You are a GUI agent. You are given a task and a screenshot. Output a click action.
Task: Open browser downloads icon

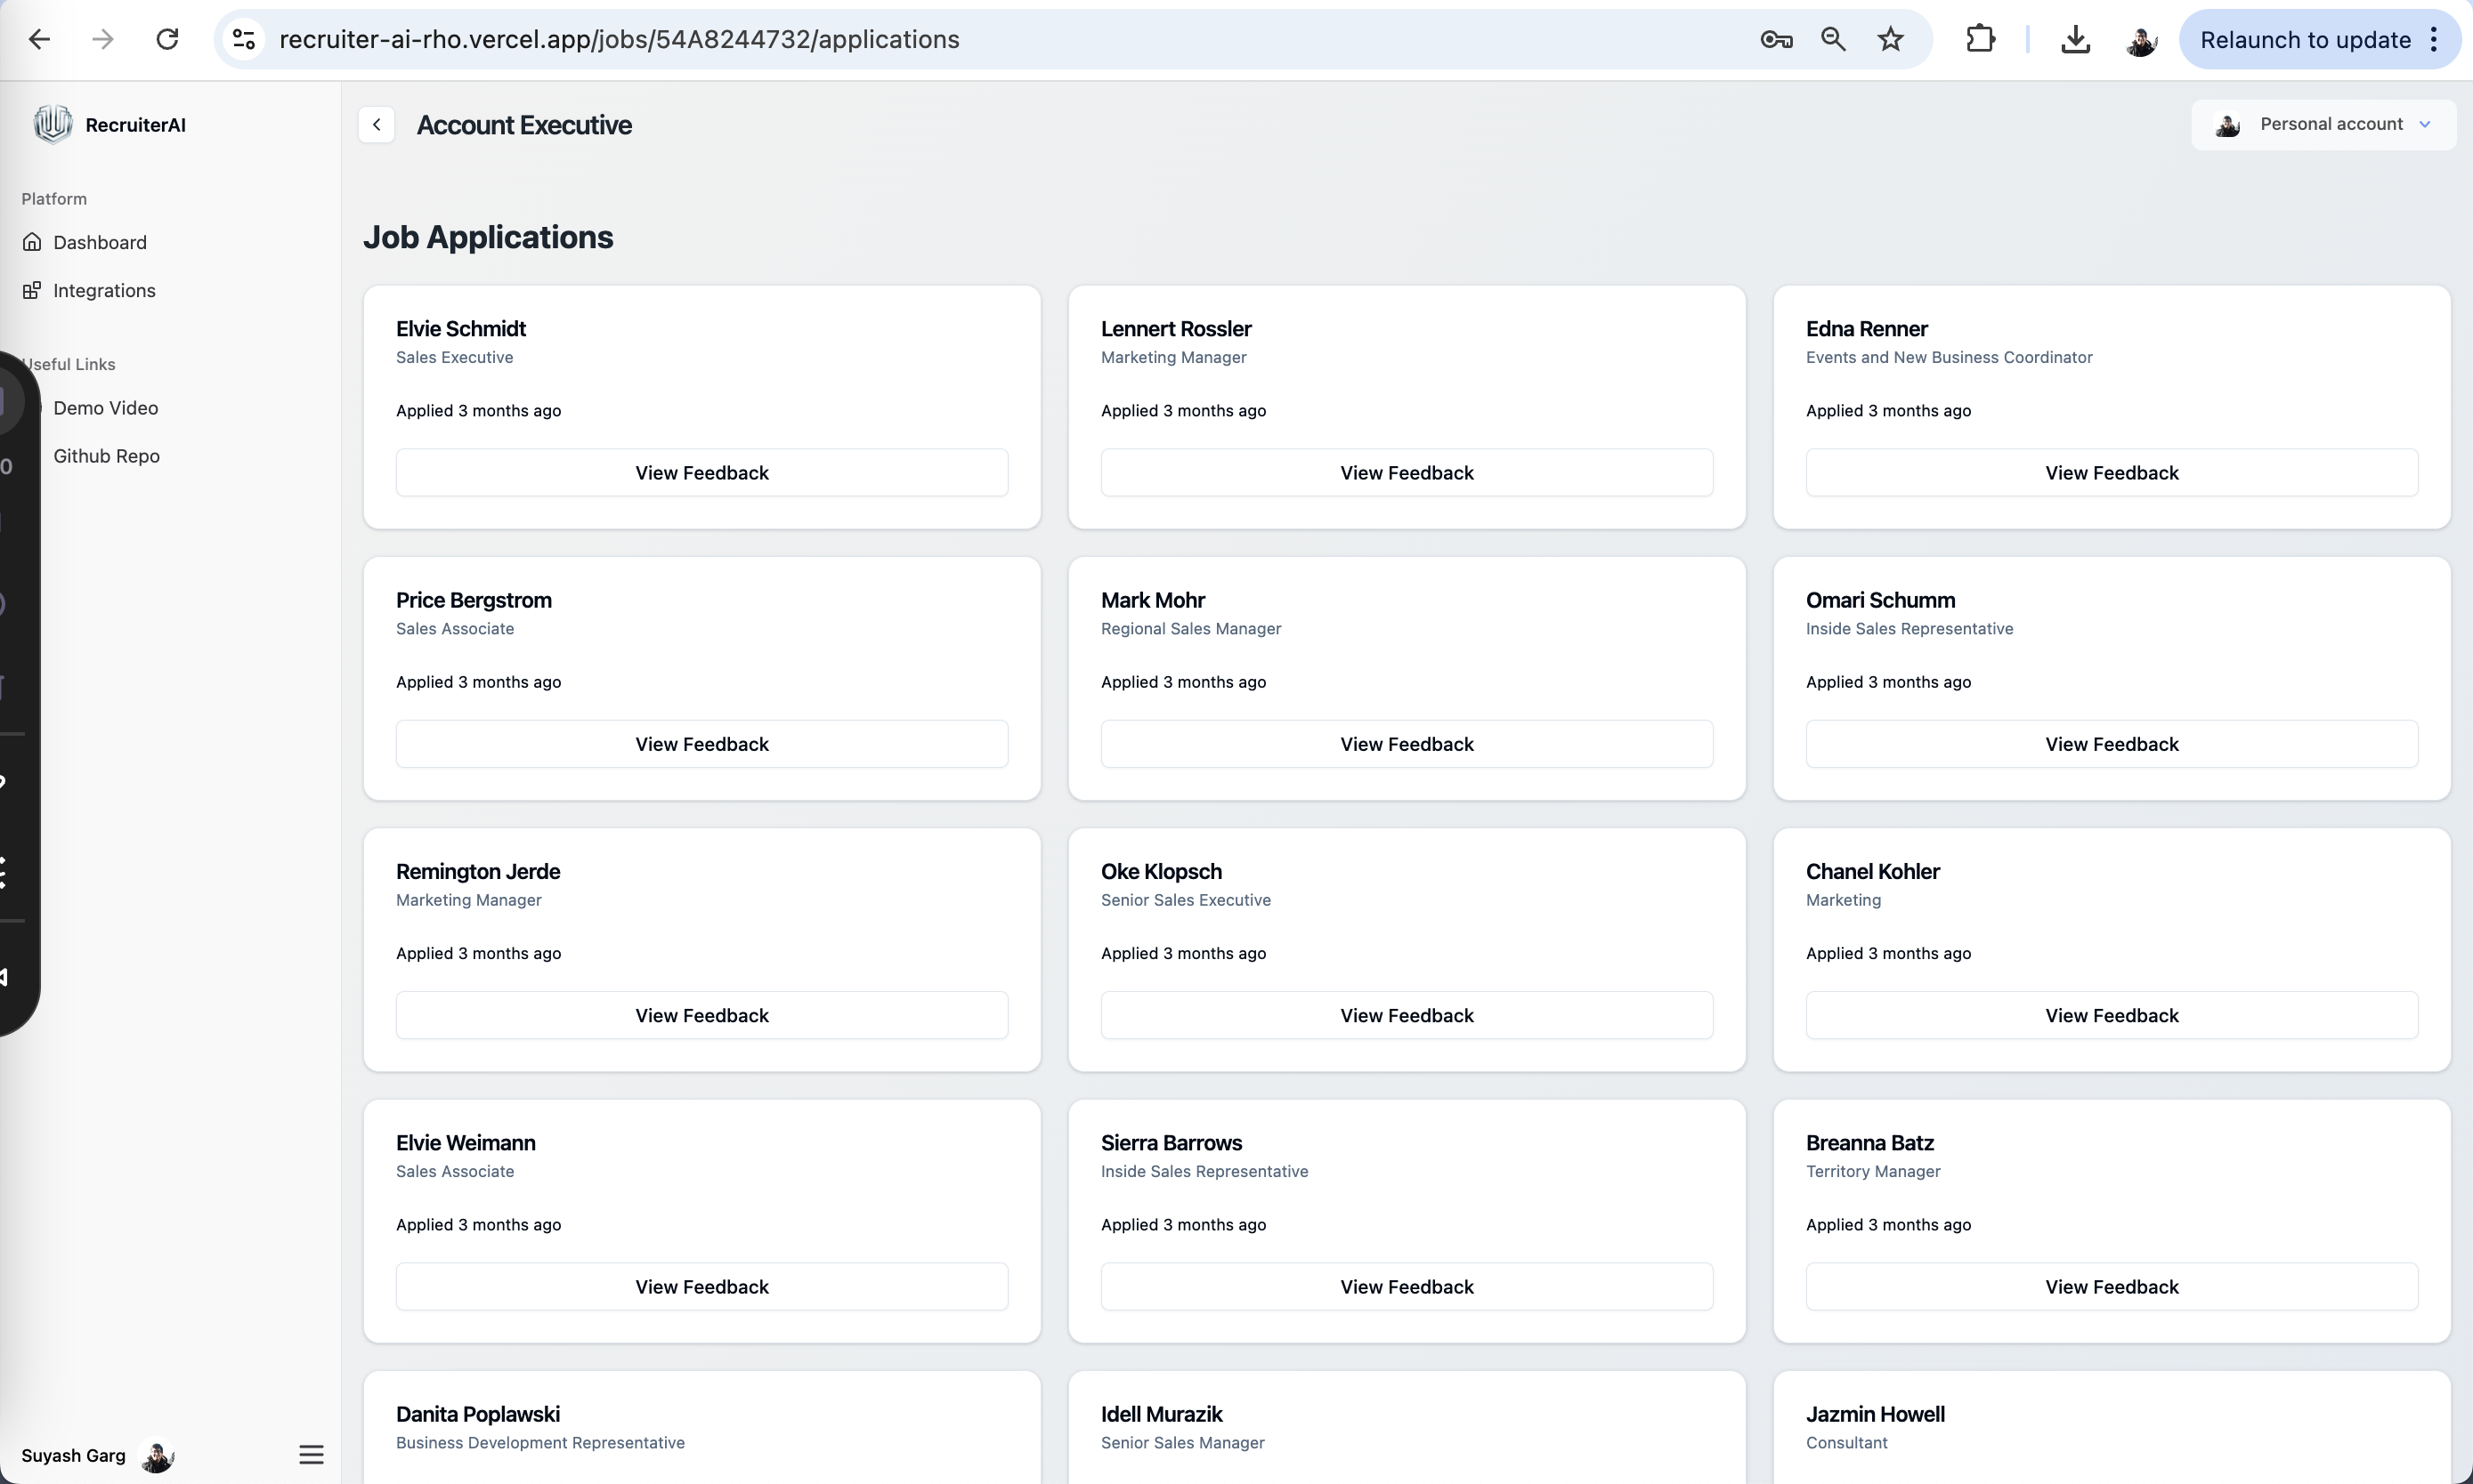click(x=2076, y=39)
